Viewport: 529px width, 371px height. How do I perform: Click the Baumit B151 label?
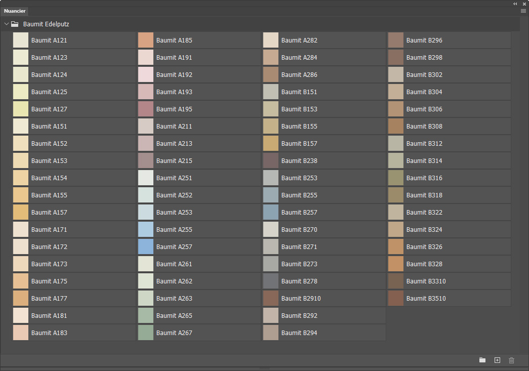coord(299,92)
